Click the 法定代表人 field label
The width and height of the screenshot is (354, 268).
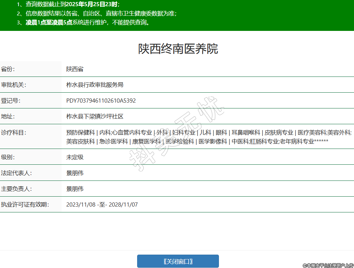pos(16,173)
